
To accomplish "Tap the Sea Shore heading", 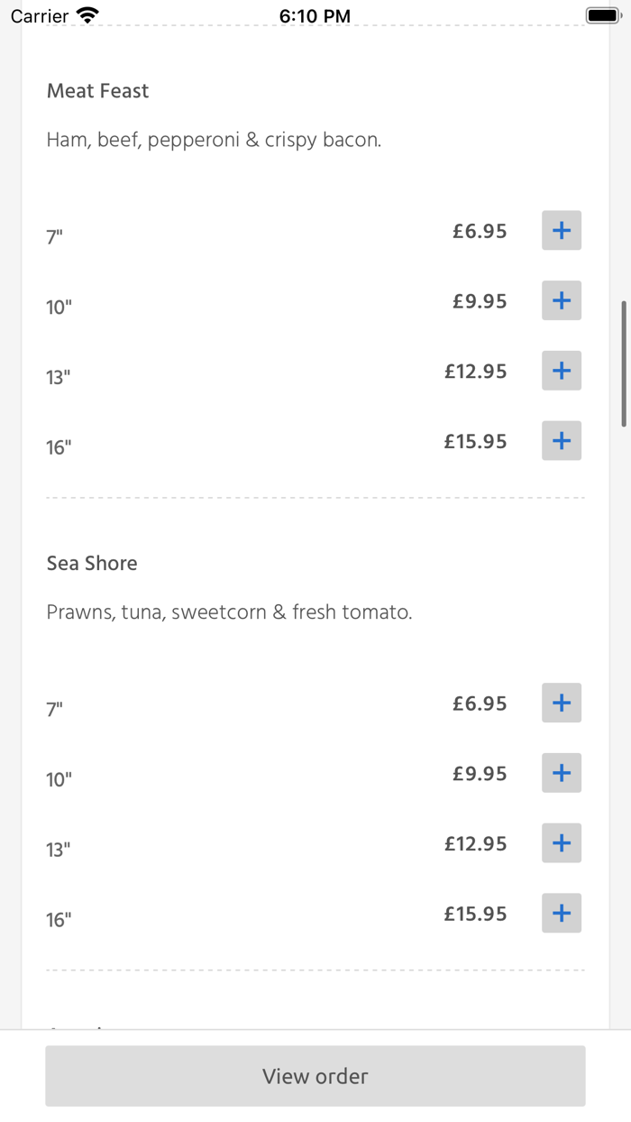I will (x=92, y=564).
